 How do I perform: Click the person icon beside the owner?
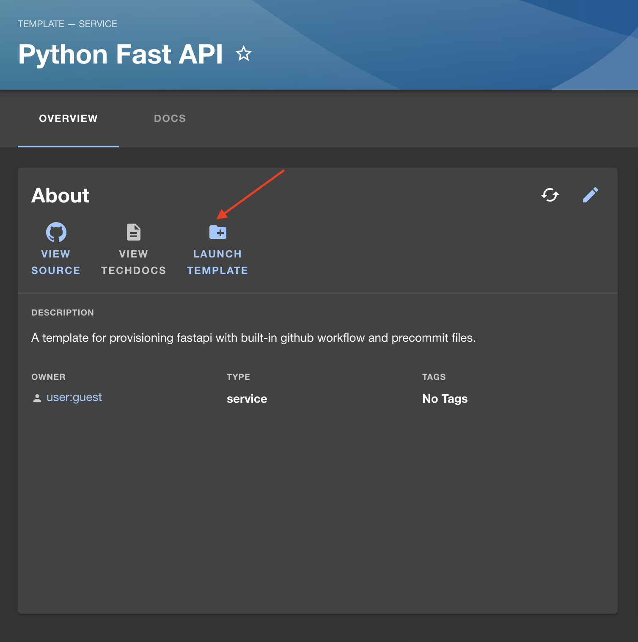point(37,398)
